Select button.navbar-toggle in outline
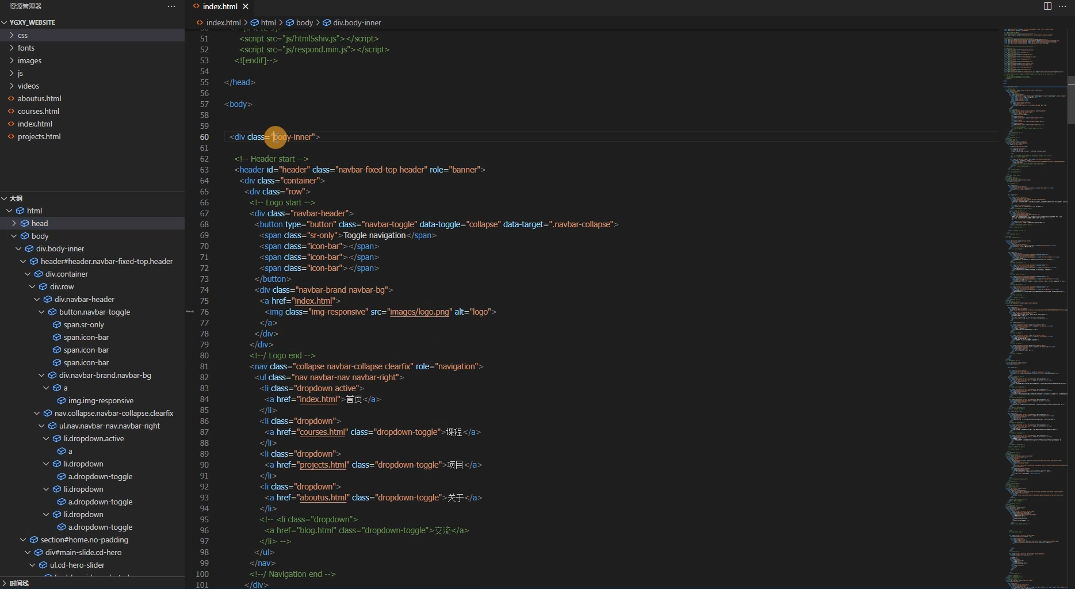This screenshot has width=1075, height=589. pos(94,312)
